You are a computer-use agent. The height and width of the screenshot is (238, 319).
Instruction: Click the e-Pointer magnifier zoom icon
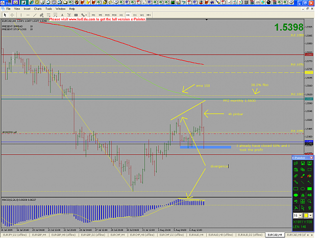[x=309, y=201]
